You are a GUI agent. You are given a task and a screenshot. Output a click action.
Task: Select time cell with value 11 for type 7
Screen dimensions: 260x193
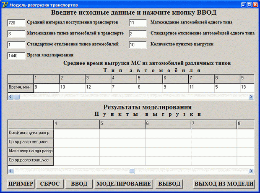point(201,88)
